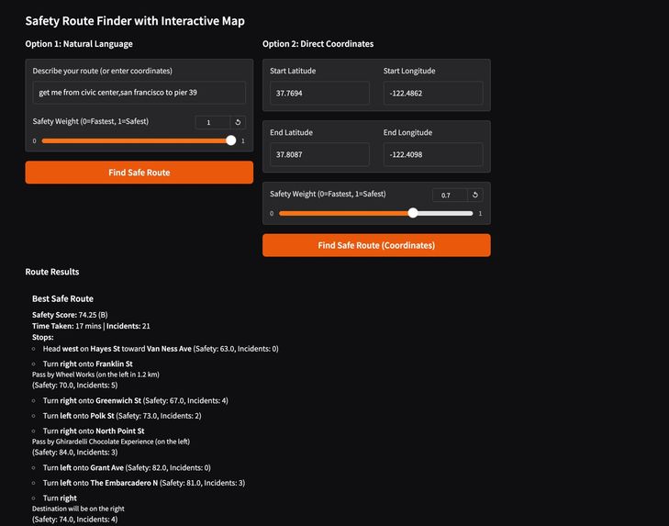
Task: Click the page title Safety Route Finder
Action: pos(135,21)
